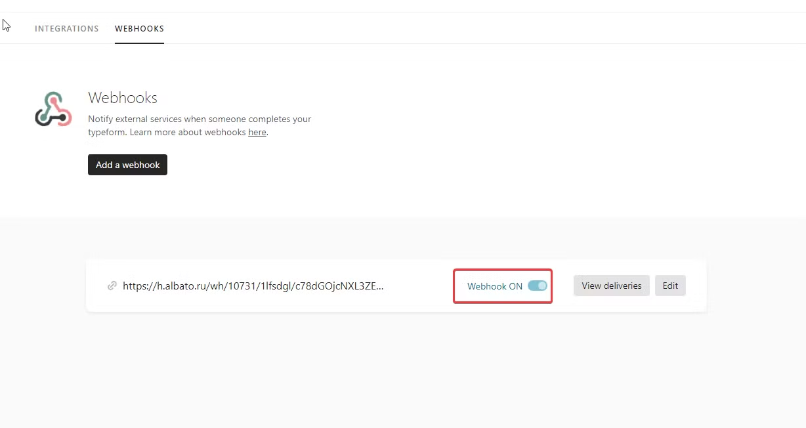
Task: Click the blank header area right of the tabs
Action: pos(459,29)
